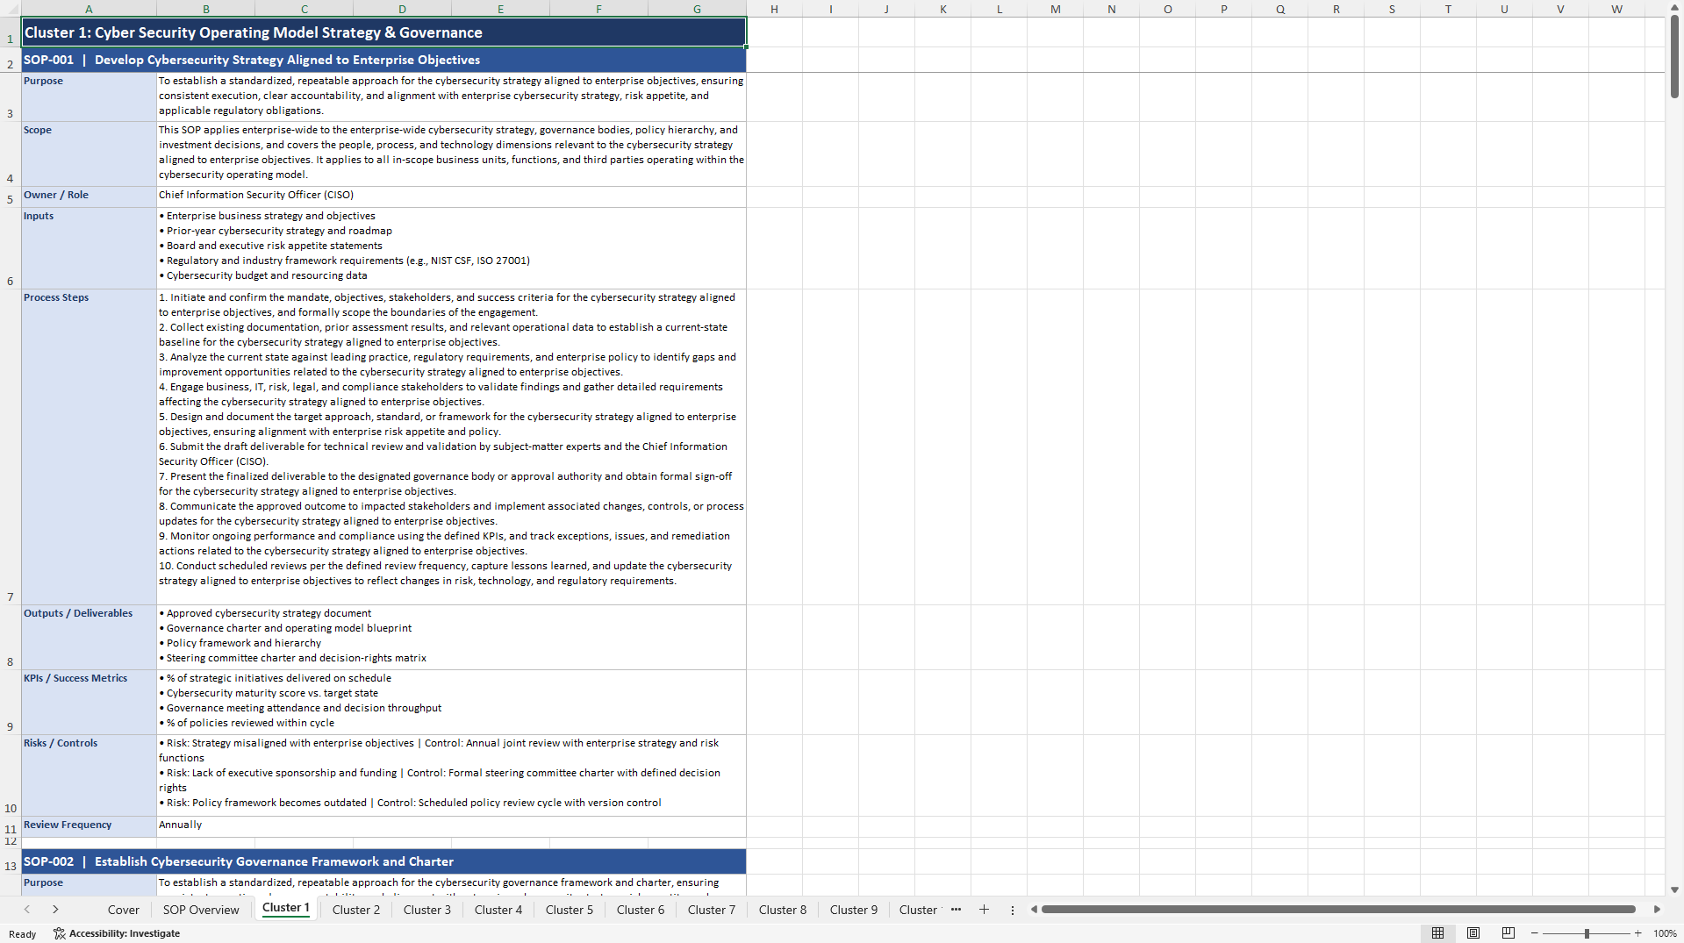Select the process steps description cell

click(451, 446)
